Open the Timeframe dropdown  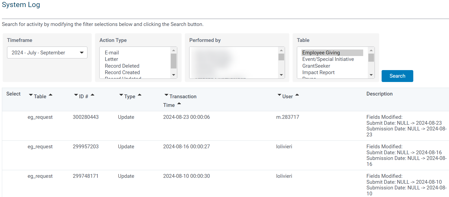coord(47,52)
